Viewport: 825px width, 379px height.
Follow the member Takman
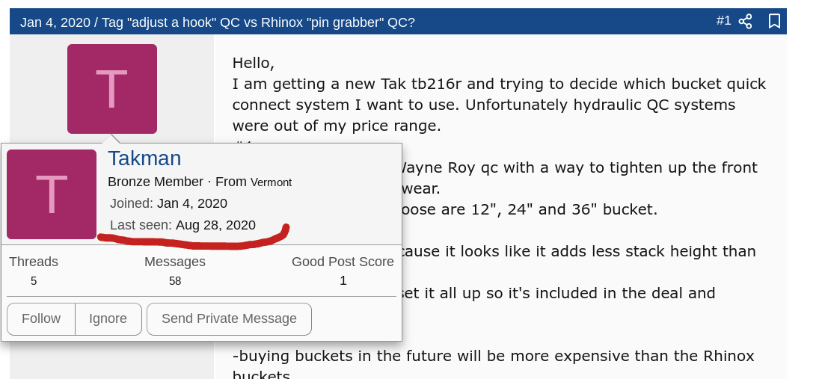tap(41, 318)
